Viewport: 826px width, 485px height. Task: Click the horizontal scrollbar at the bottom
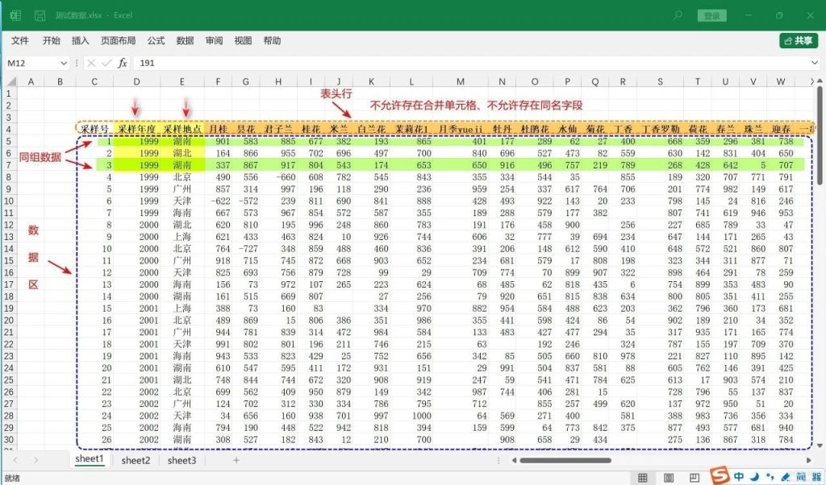565,460
